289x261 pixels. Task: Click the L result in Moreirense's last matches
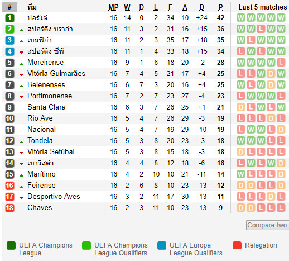point(281,63)
